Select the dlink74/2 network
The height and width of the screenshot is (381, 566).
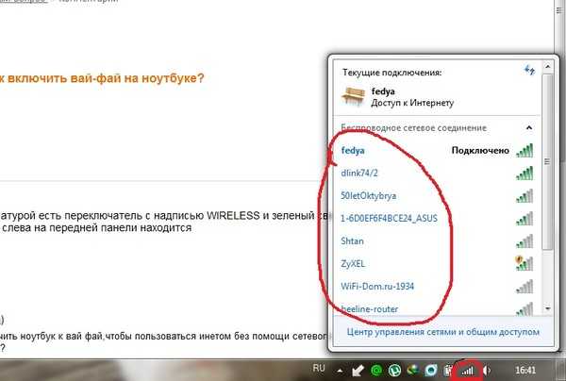[437, 174]
